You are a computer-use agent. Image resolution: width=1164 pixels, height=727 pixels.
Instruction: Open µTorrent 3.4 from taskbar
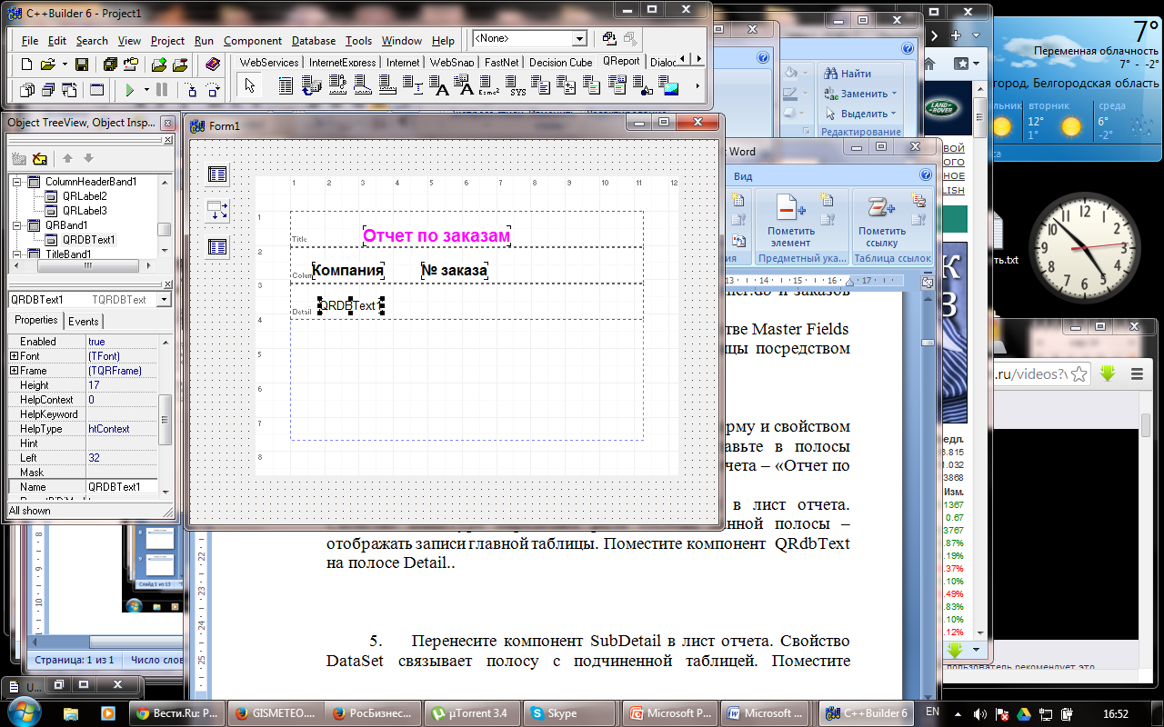474,713
